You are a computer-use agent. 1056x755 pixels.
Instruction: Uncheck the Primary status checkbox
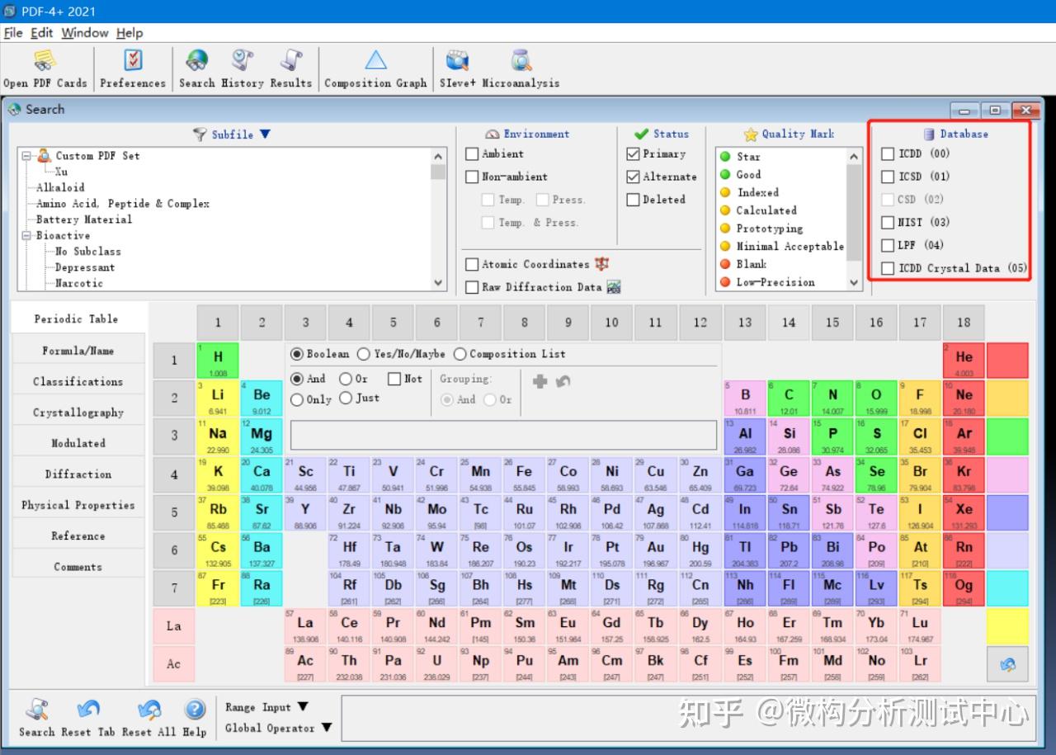tap(633, 154)
